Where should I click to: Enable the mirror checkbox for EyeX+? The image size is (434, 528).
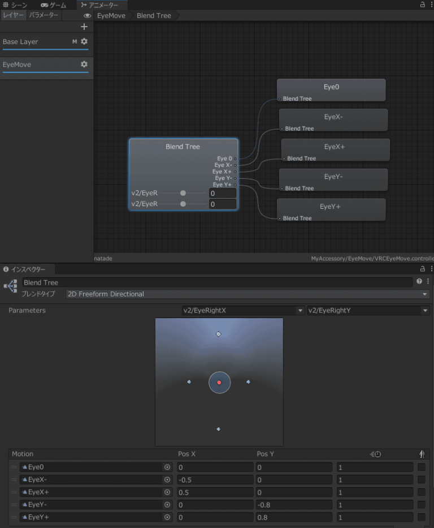[422, 492]
